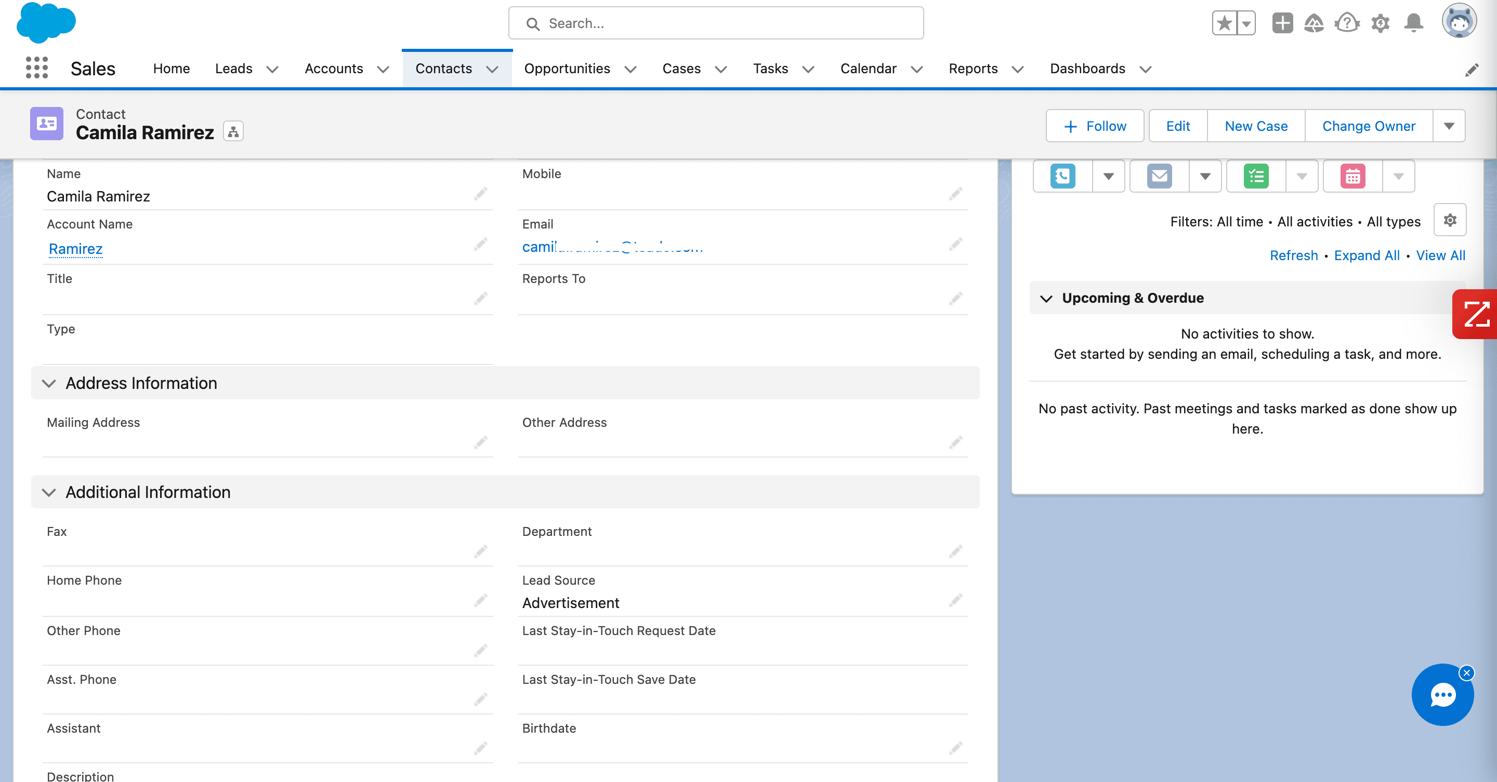The image size is (1497, 782).
Task: Click the Follow button
Action: coord(1095,126)
